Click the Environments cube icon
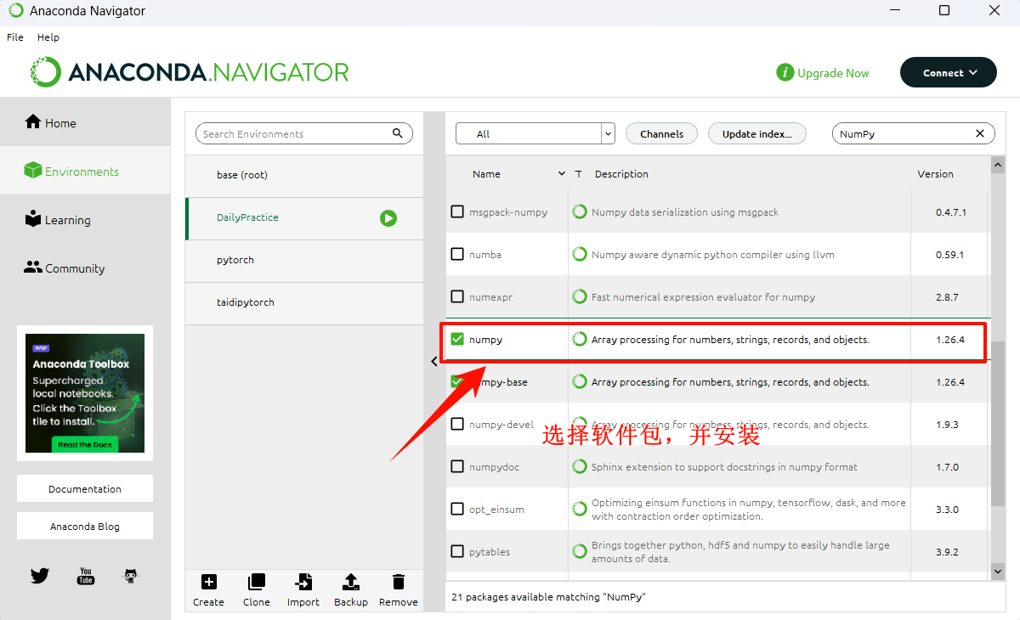1020x620 pixels. point(33,171)
